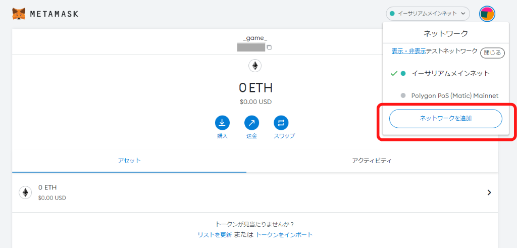
Task: Click the MetaMask fox logo
Action: [19, 14]
